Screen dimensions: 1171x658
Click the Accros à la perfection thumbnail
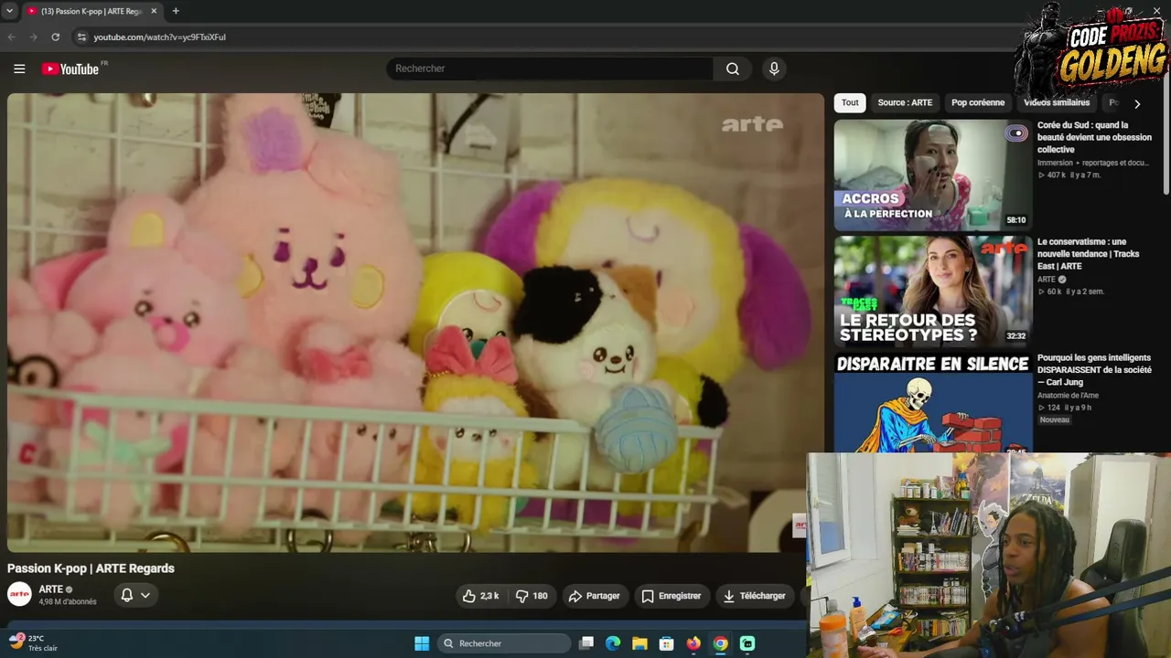[x=932, y=175]
